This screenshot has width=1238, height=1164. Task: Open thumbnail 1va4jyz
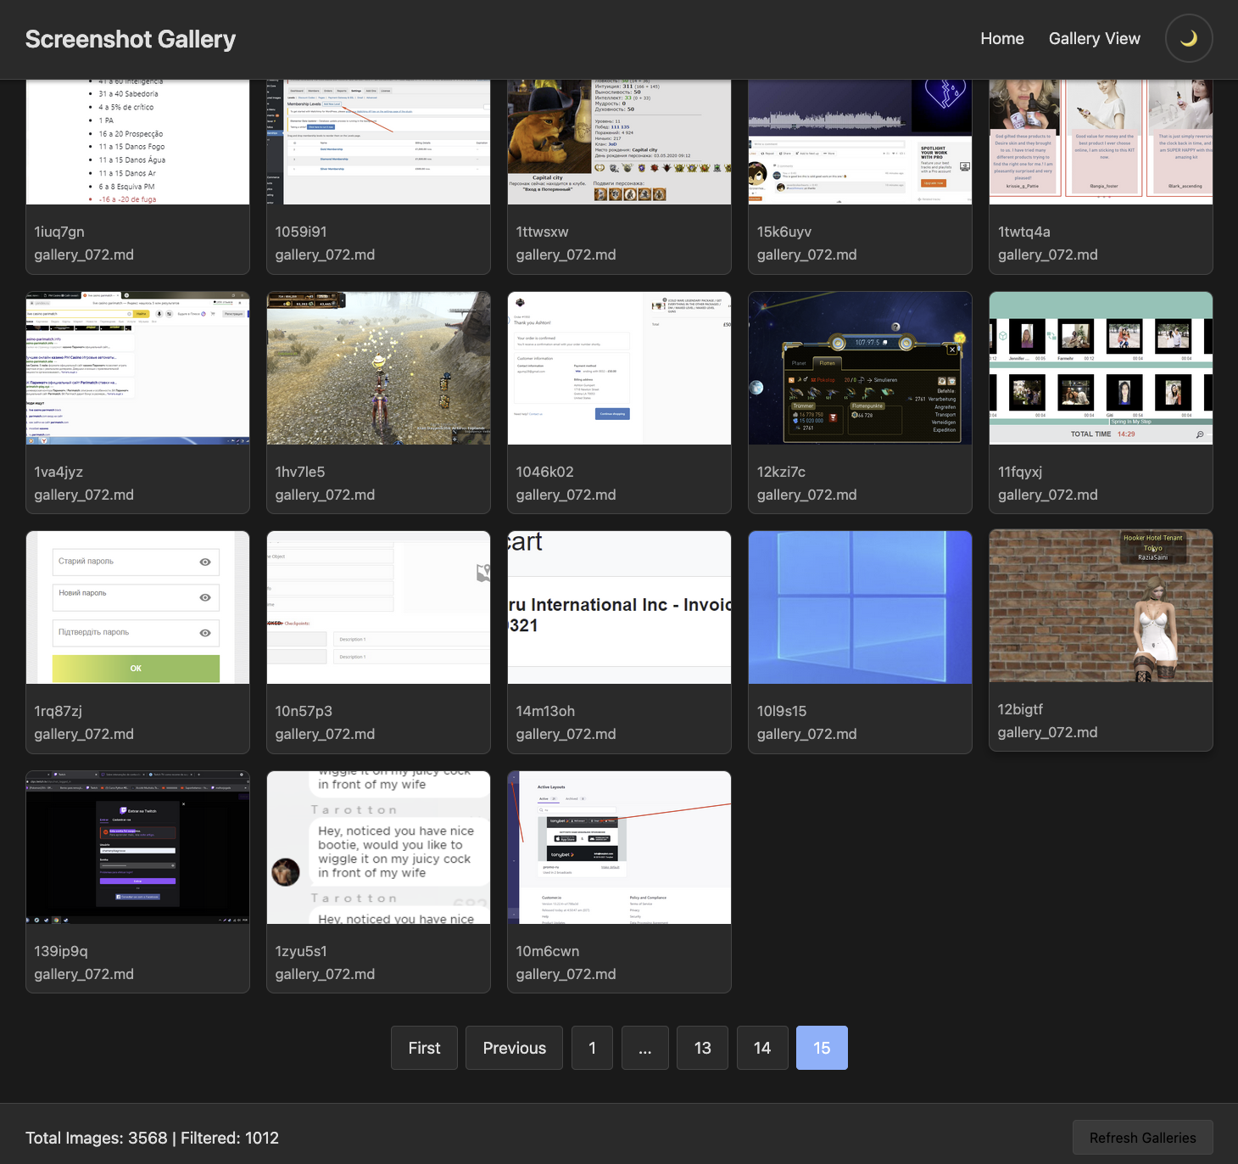click(x=137, y=368)
